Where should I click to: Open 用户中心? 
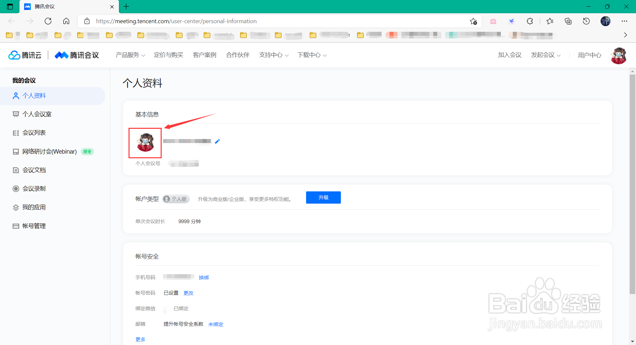pos(589,55)
